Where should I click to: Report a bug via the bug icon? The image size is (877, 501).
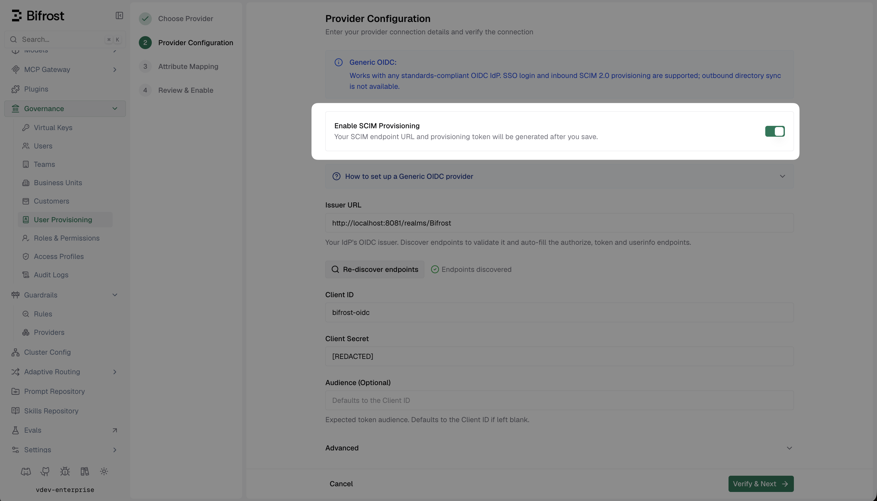pos(65,471)
